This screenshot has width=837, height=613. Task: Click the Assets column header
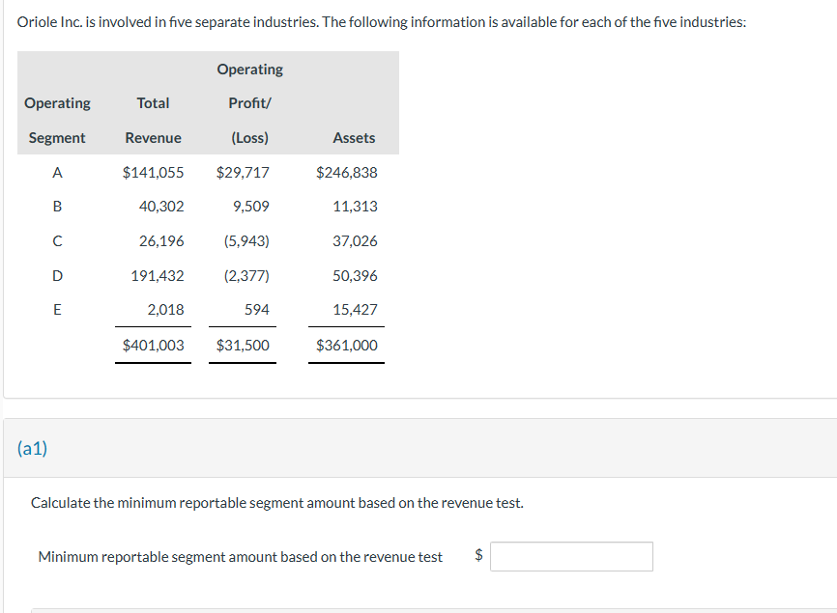(354, 138)
